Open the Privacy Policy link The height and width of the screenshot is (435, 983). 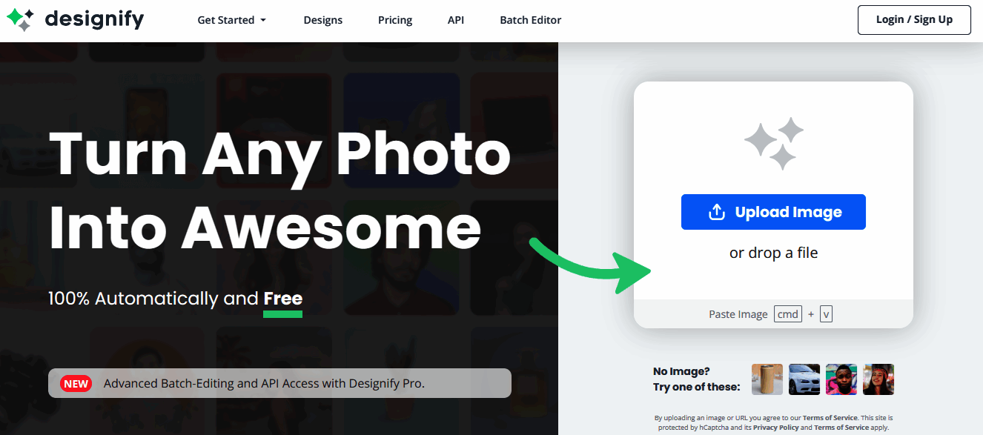click(x=775, y=427)
